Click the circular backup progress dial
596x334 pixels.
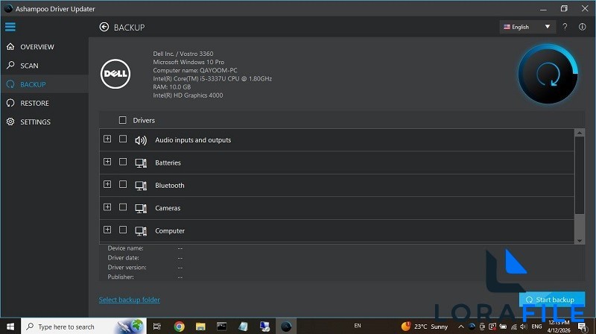(x=548, y=74)
